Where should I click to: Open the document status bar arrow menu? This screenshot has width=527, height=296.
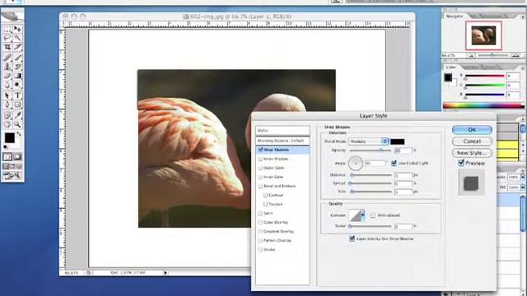point(165,273)
